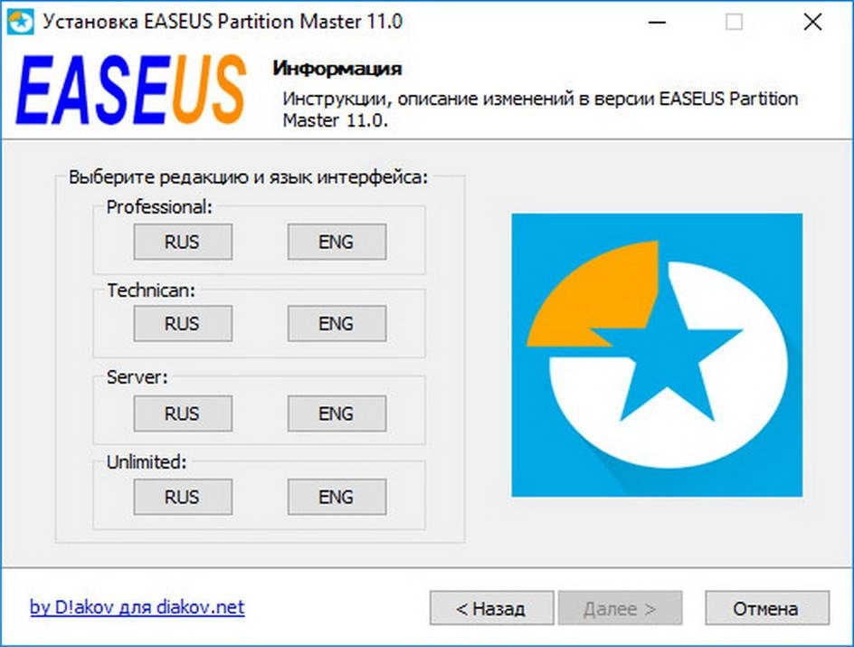
Task: Select RUS for the Technican edition
Action: tap(183, 324)
